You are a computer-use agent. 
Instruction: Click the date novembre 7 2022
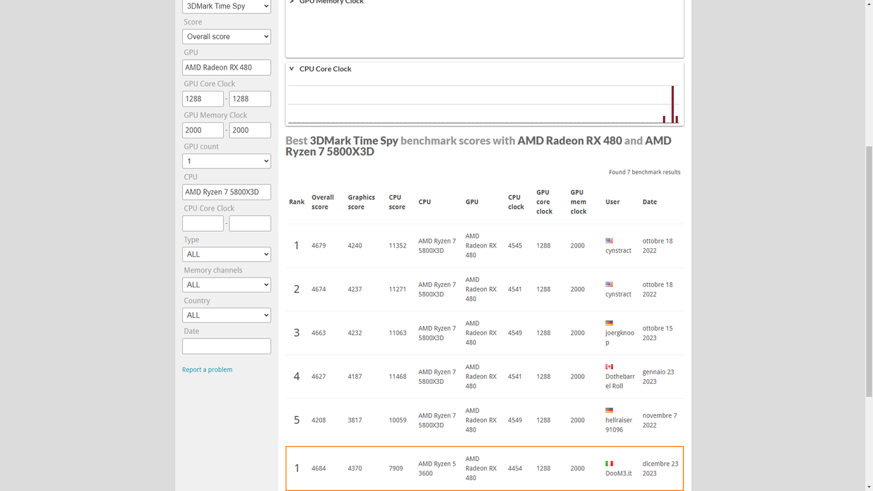point(660,420)
